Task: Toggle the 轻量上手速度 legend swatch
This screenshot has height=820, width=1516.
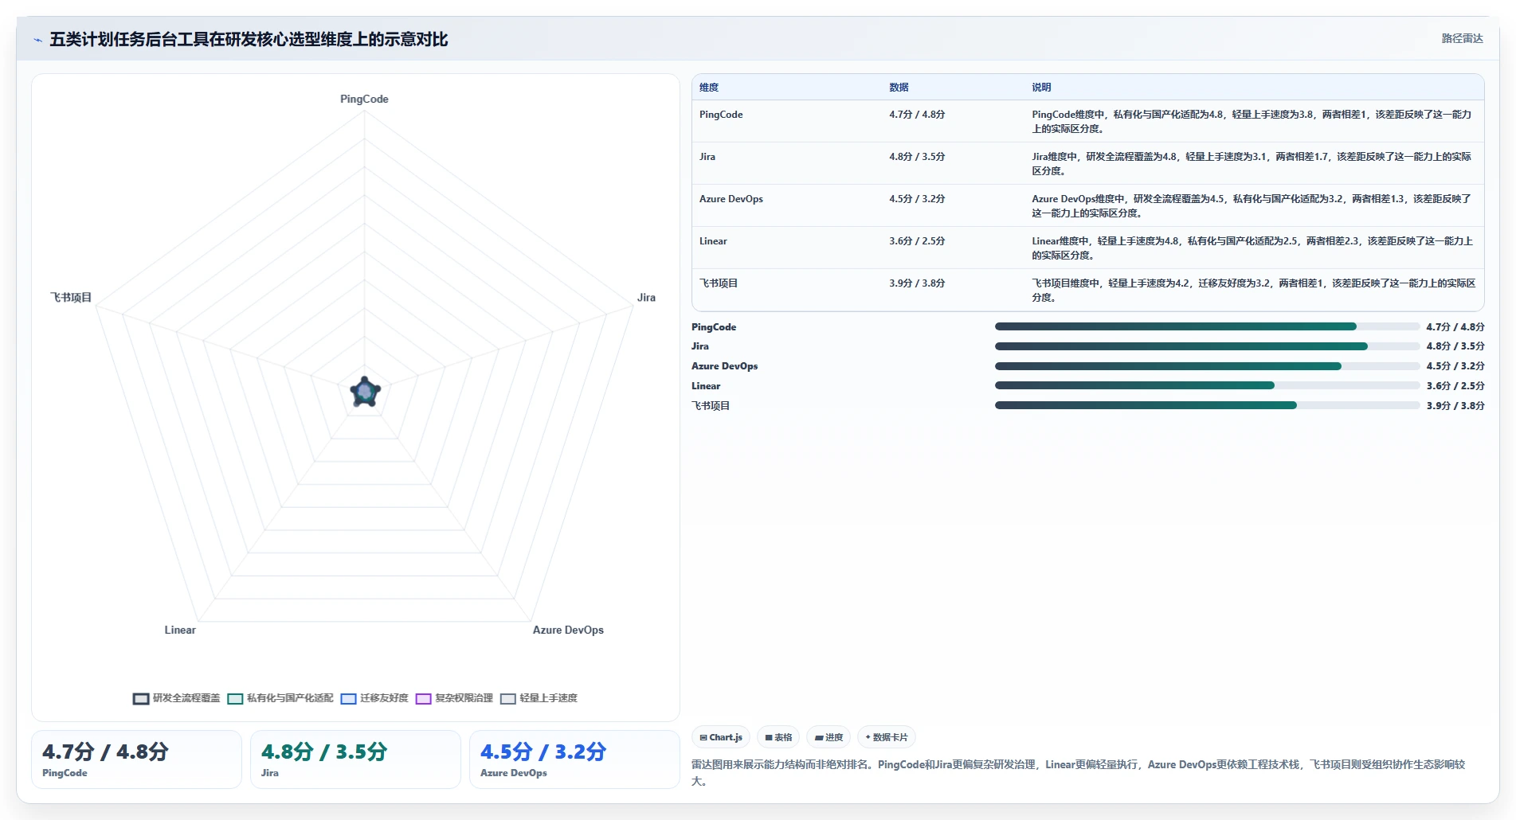Action: point(508,698)
